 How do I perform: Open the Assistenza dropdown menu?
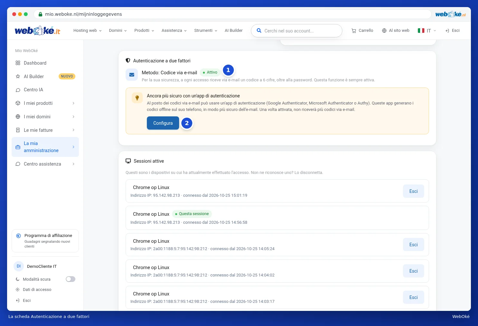pos(174,31)
